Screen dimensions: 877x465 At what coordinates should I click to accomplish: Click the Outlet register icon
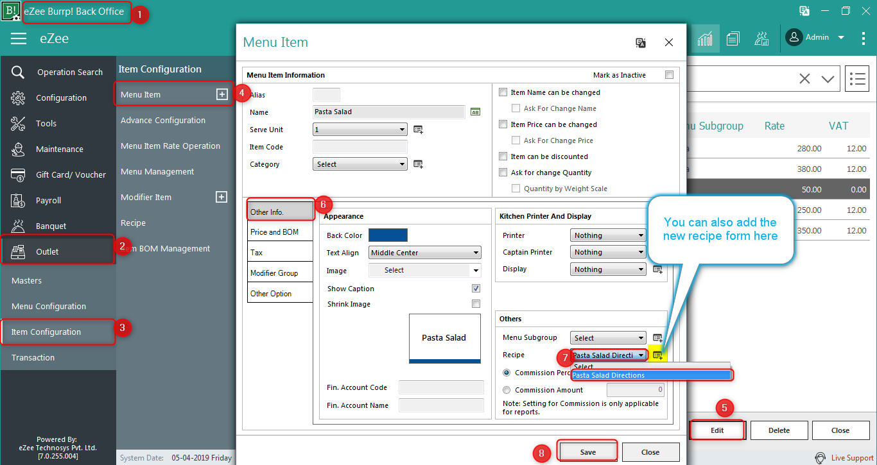pyautogui.click(x=18, y=251)
